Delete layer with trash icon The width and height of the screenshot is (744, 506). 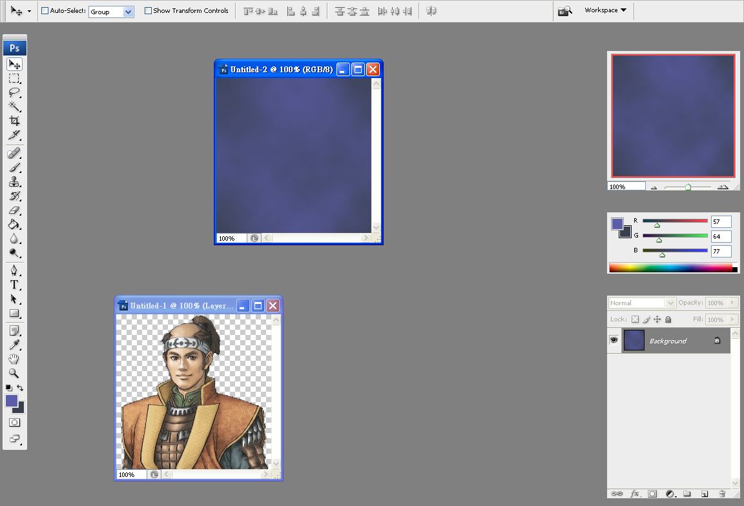[x=722, y=494]
